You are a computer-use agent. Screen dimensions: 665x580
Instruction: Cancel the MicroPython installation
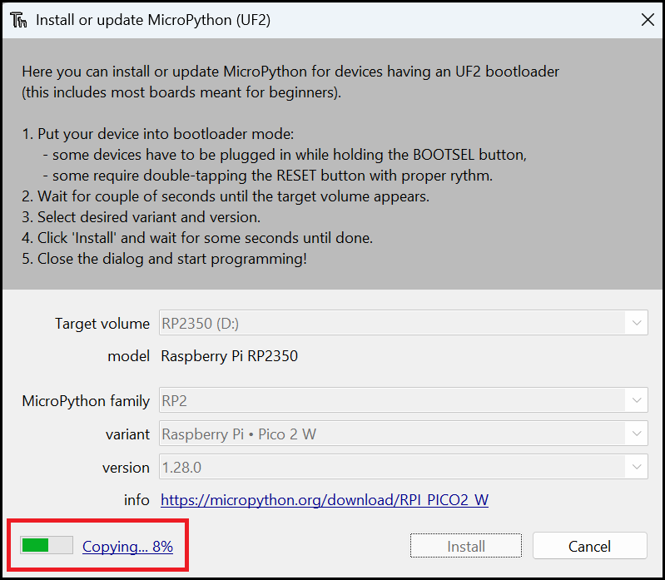pos(589,546)
